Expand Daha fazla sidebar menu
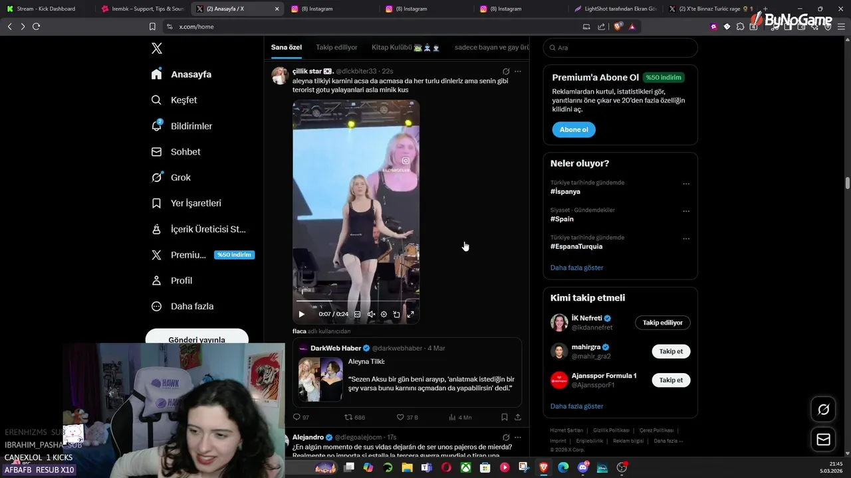Screen dimensions: 851x478 (x=182, y=307)
